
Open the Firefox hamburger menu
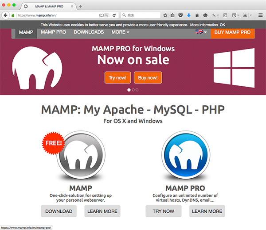[261, 15]
